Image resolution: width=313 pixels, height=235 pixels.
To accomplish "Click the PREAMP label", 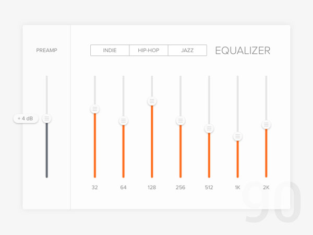I will [47, 50].
